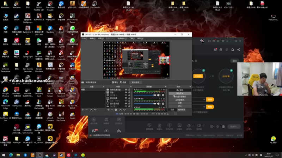Open OBS 编辑(E) menu

pos(92,39)
